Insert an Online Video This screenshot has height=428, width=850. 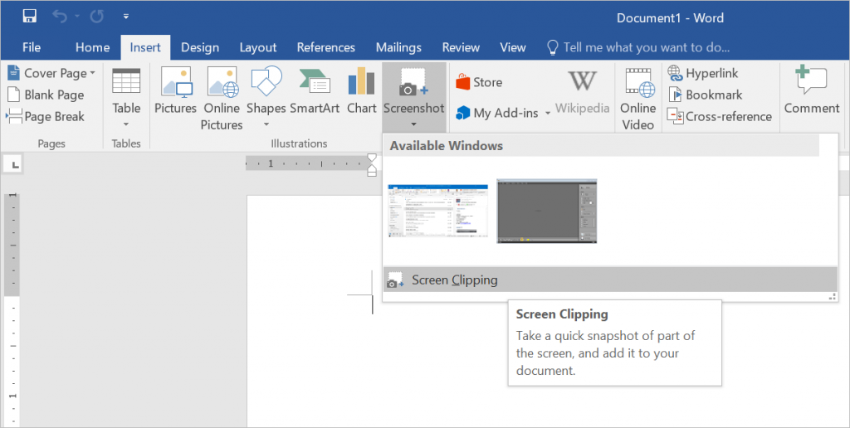point(637,98)
